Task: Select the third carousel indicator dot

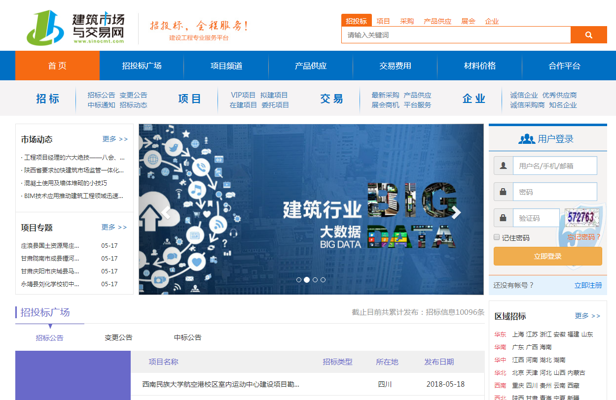Action: [x=315, y=280]
